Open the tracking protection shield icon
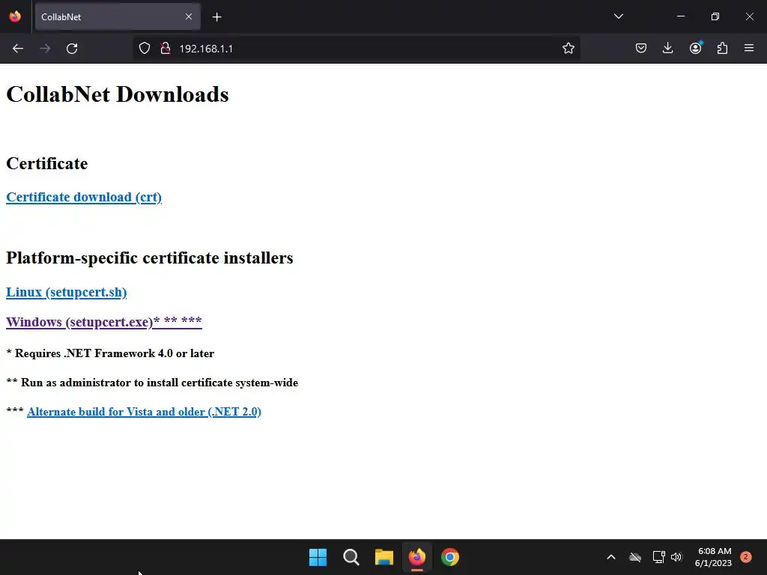The width and height of the screenshot is (767, 575). [145, 49]
